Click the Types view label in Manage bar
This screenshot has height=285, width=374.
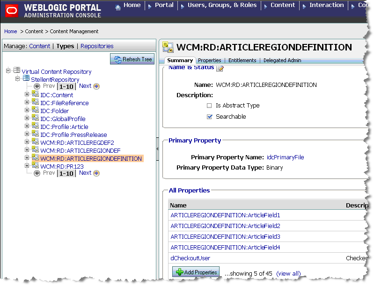65,46
